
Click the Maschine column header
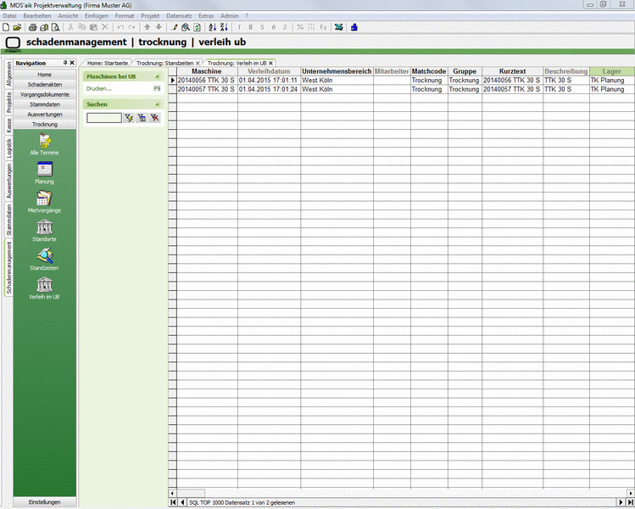point(207,71)
